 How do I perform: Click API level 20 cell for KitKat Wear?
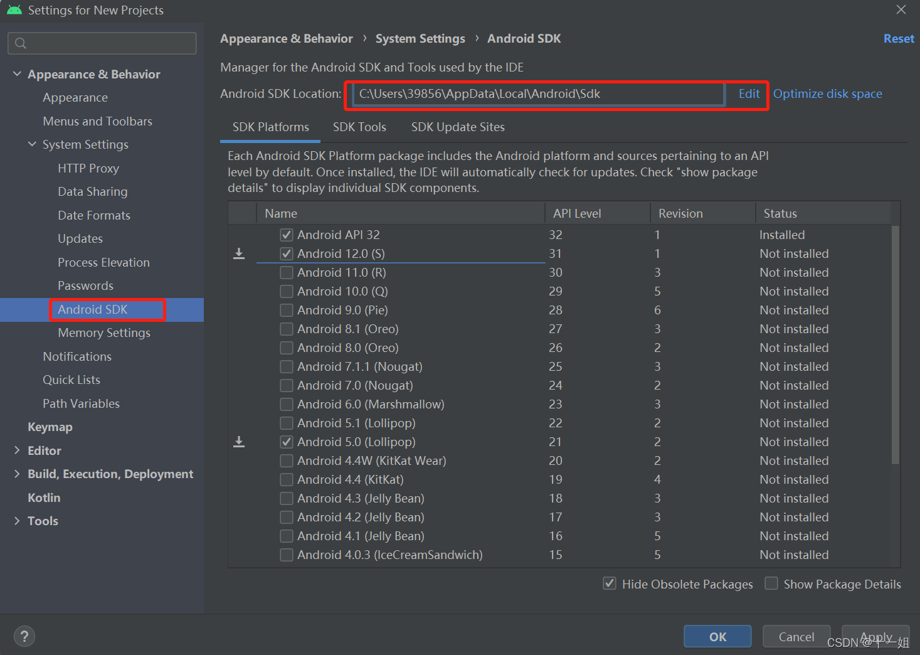[x=556, y=461]
